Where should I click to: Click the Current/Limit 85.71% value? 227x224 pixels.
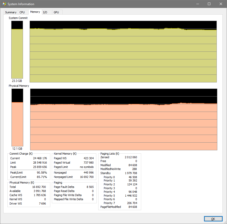[42, 177]
